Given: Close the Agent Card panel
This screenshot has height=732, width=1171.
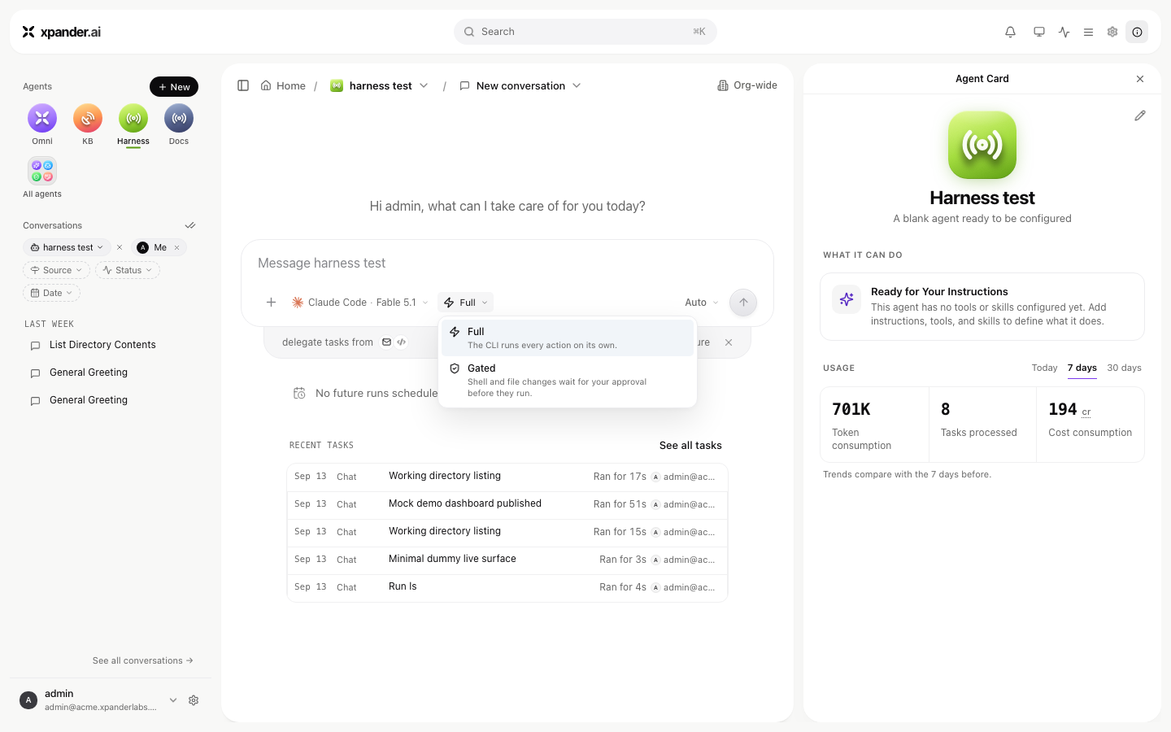Looking at the screenshot, I should 1140,79.
